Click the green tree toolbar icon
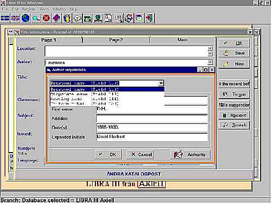This screenshot has width=271, height=203. click(x=98, y=18)
